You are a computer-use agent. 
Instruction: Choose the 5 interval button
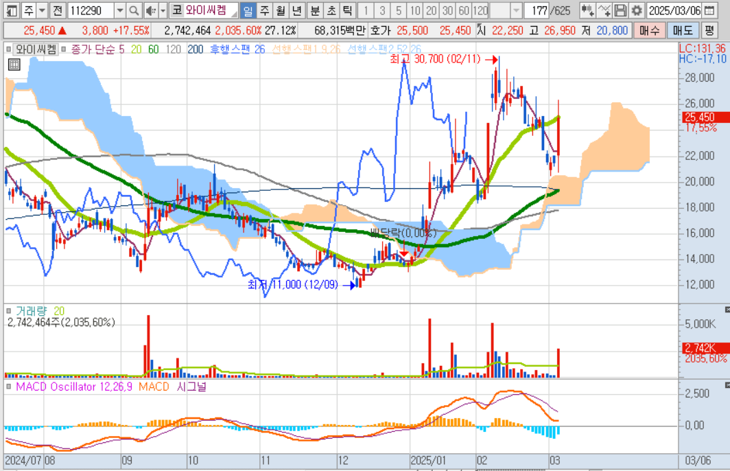[399, 10]
